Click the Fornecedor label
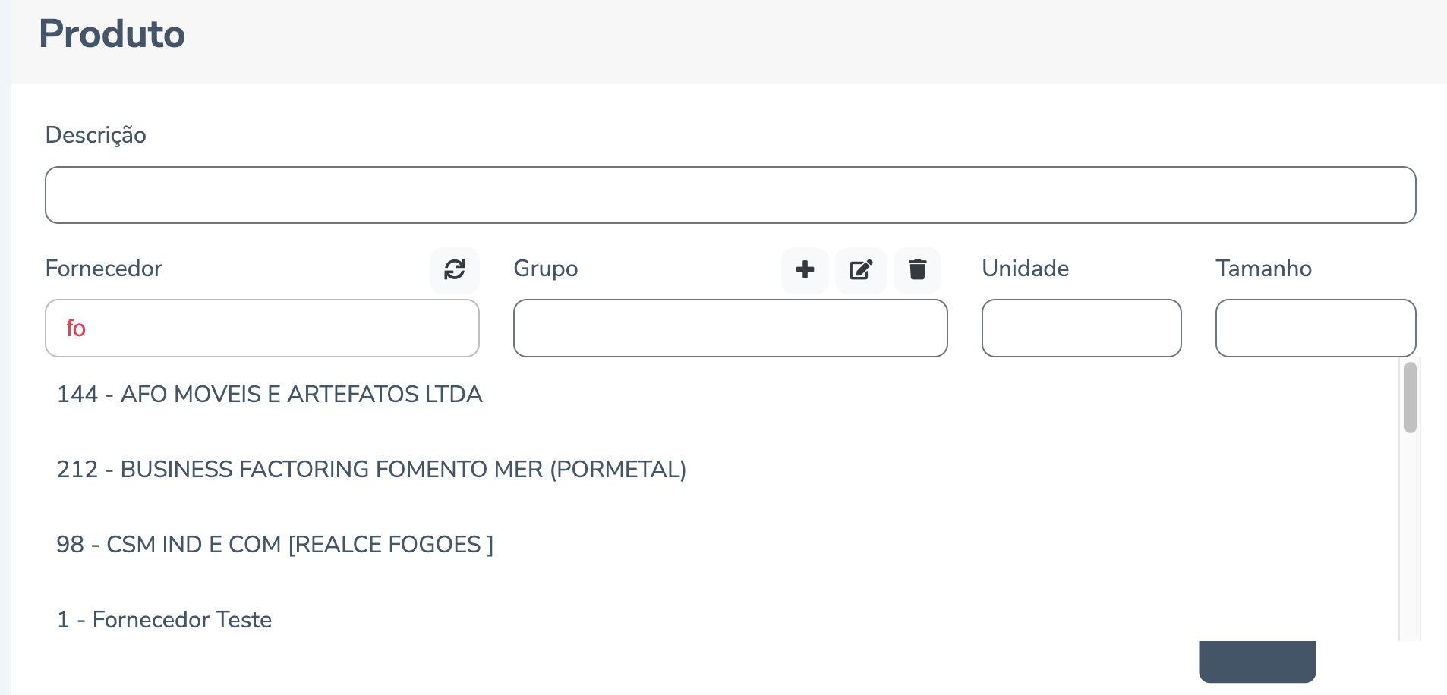This screenshot has width=1447, height=695. point(104,269)
